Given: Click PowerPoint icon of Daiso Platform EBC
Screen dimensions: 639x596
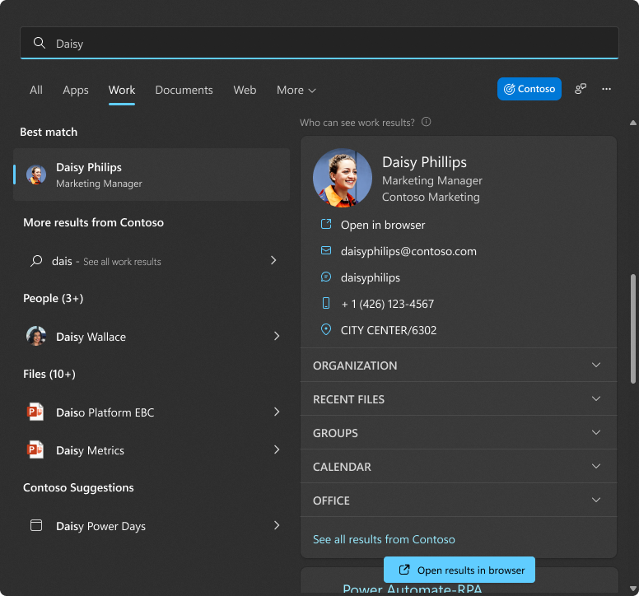Looking at the screenshot, I should click(x=35, y=412).
